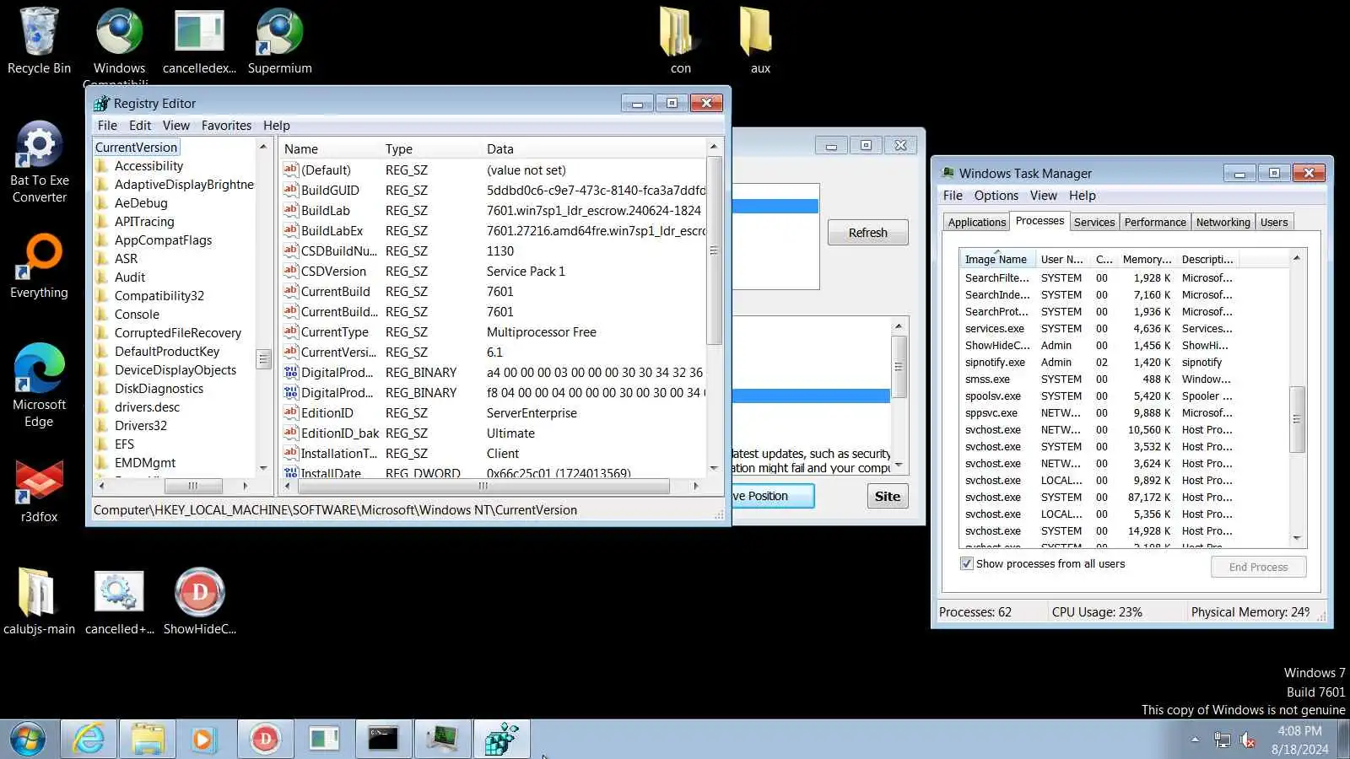Click the registry tree scrollbar up arrow

click(263, 147)
